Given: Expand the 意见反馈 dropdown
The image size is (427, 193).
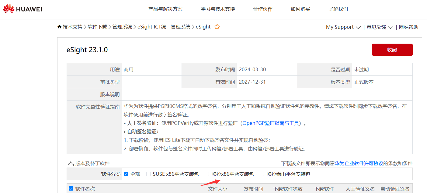Looking at the screenshot, I should click(380, 27).
